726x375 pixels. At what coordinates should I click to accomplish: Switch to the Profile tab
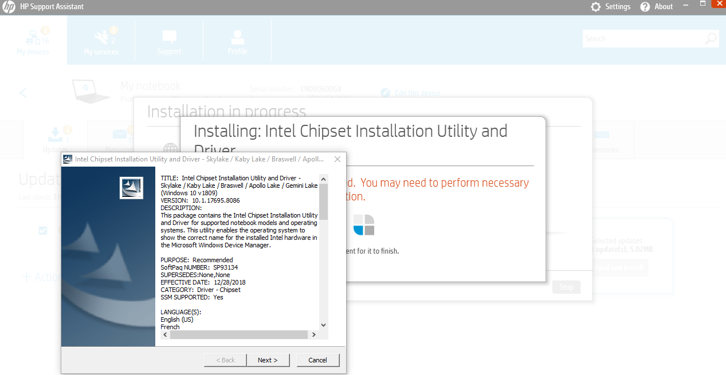click(x=237, y=40)
